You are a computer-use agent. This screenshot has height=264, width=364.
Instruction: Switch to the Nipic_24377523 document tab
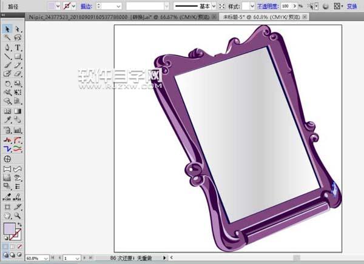click(119, 17)
